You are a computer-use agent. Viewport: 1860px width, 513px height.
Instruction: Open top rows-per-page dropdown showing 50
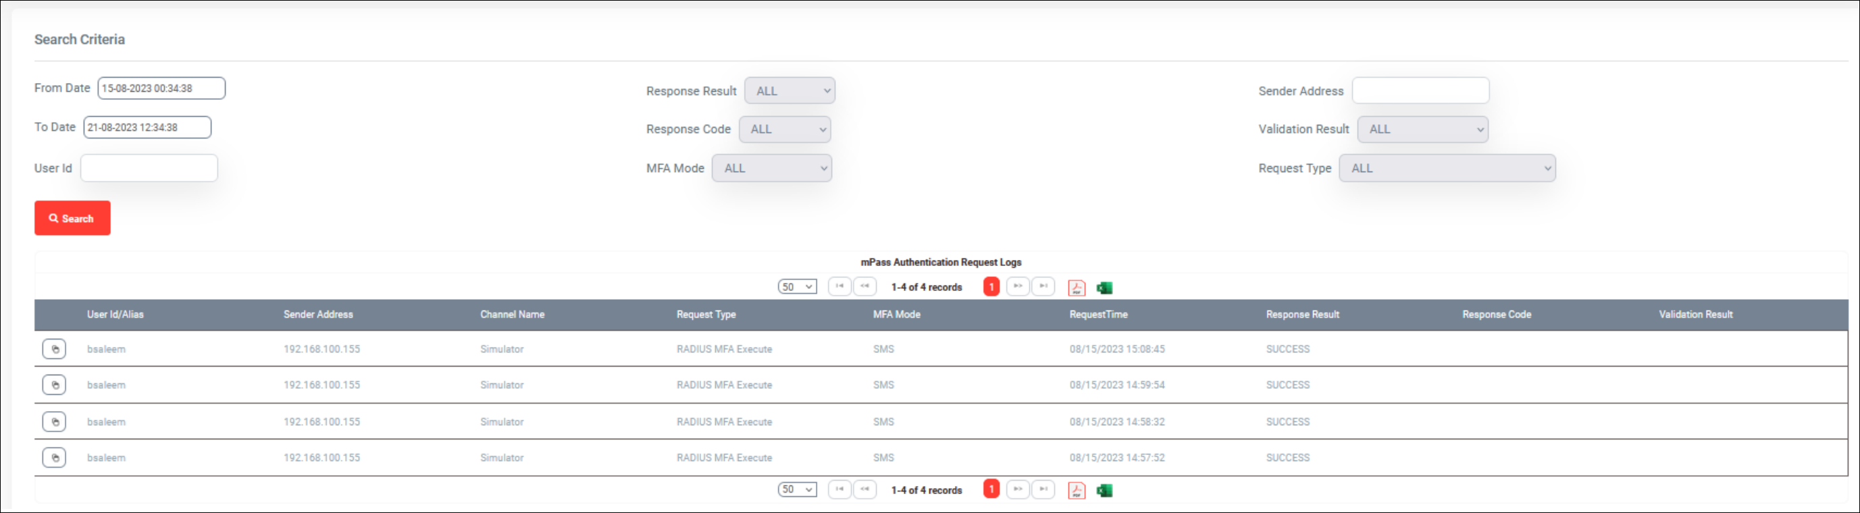(x=797, y=287)
